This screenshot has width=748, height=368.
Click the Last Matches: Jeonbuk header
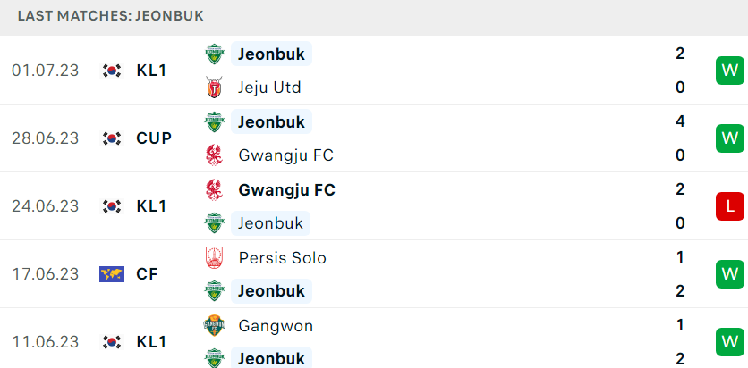pyautogui.click(x=111, y=16)
